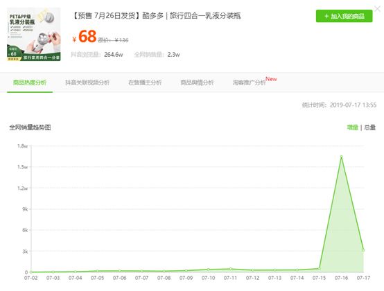Image resolution: width=384 pixels, height=291 pixels.
Task: Click the 07-15 data point on chart
Action: pos(319,269)
